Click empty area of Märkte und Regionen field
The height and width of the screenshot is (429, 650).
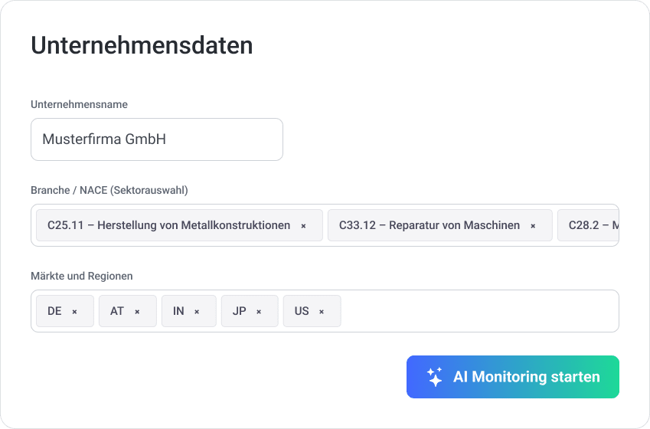[479, 311]
